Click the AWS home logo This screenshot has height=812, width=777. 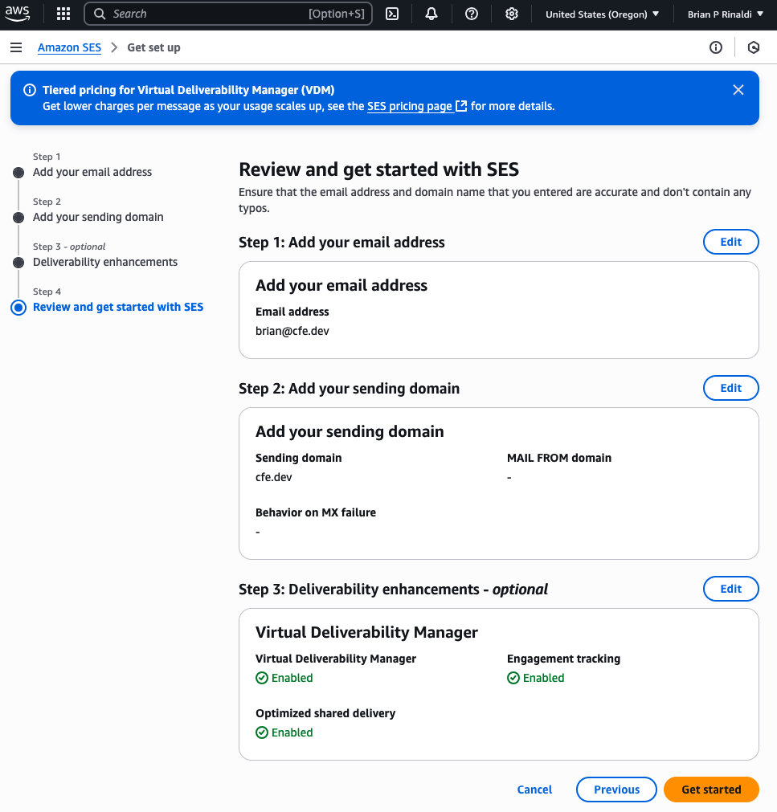coord(18,13)
